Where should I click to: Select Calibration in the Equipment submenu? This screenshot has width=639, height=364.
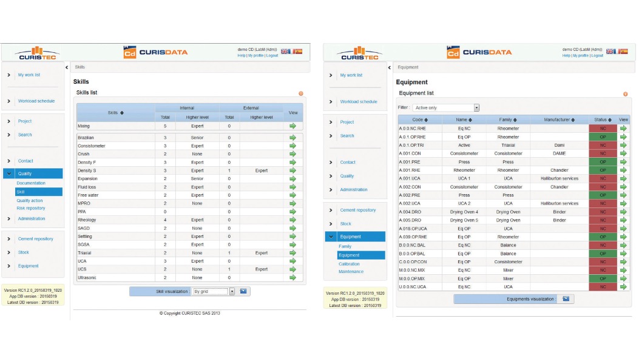tap(349, 264)
